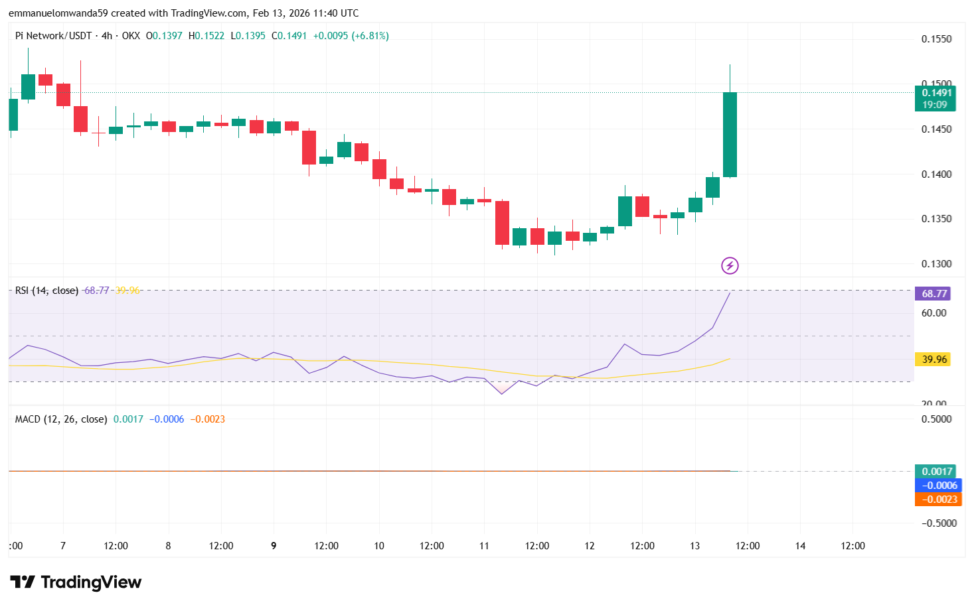Open symbol search via Pi Network/USDT label
This screenshot has height=607, width=974.
click(x=53, y=36)
